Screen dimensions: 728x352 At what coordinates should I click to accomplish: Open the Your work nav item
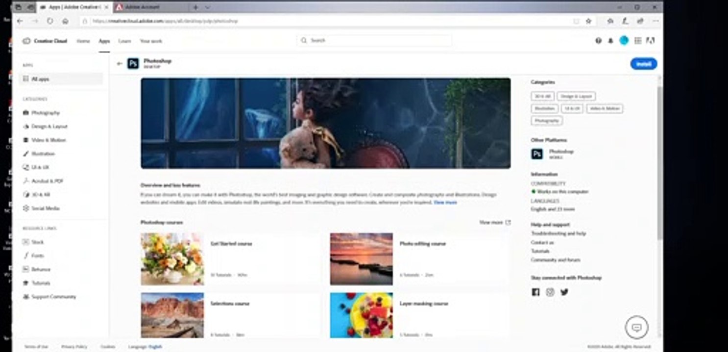tap(151, 41)
